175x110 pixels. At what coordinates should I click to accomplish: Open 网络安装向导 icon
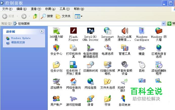pyautogui.click(x=73, y=82)
